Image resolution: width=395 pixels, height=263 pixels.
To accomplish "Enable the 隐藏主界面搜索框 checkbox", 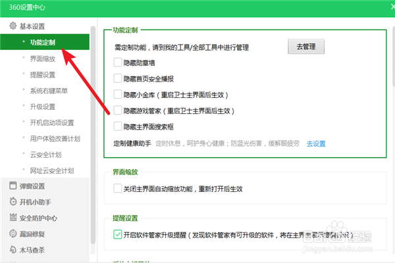I will 118,126.
